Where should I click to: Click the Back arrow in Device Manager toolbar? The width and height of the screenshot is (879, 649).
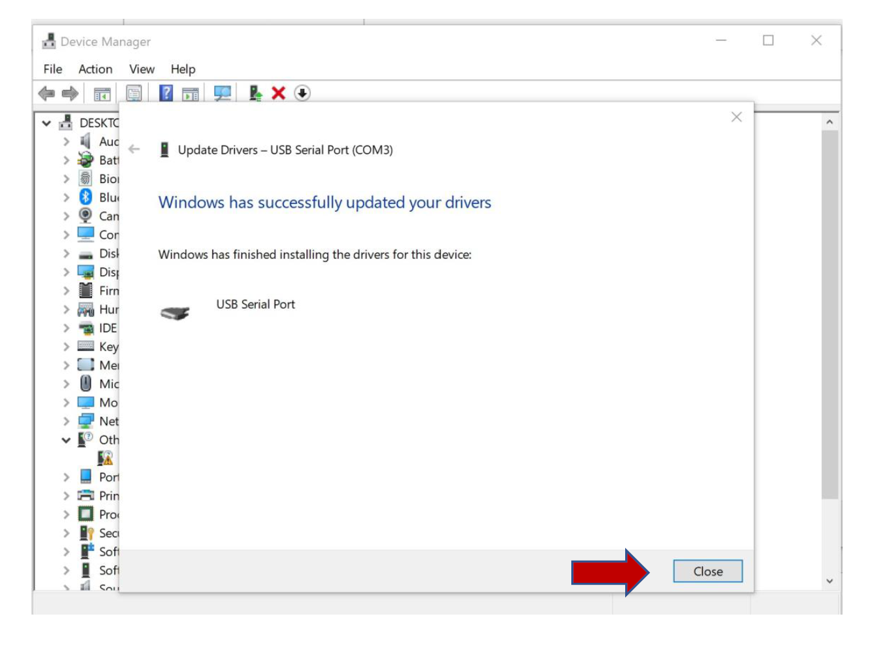46,93
